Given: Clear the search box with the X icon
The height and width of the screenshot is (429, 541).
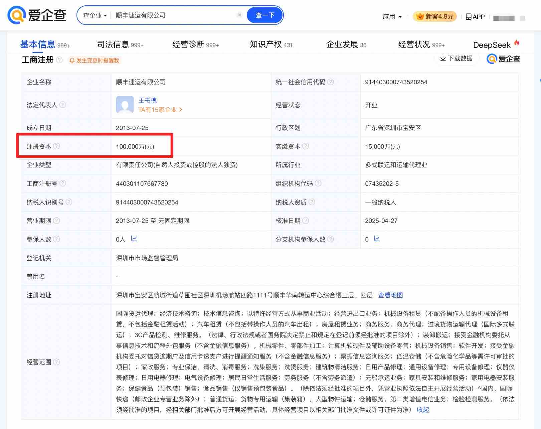Looking at the screenshot, I should pos(239,15).
